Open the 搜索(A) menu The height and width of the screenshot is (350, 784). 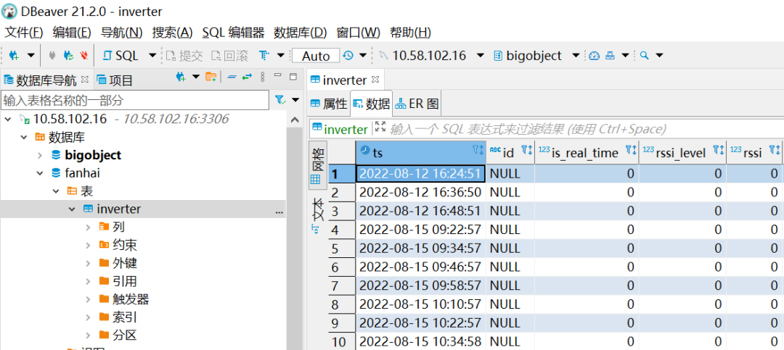(x=172, y=33)
